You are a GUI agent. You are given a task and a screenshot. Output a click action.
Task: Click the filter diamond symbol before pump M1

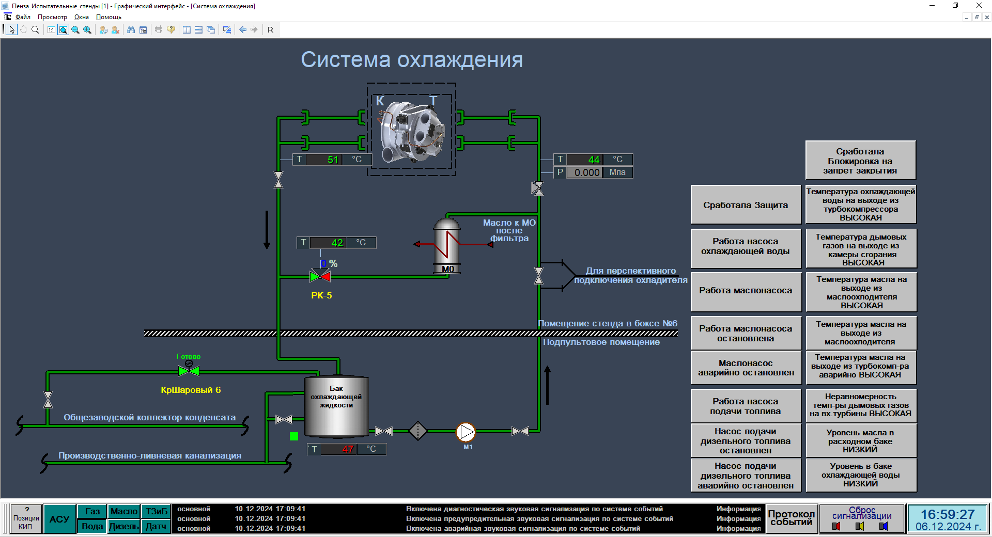click(418, 431)
